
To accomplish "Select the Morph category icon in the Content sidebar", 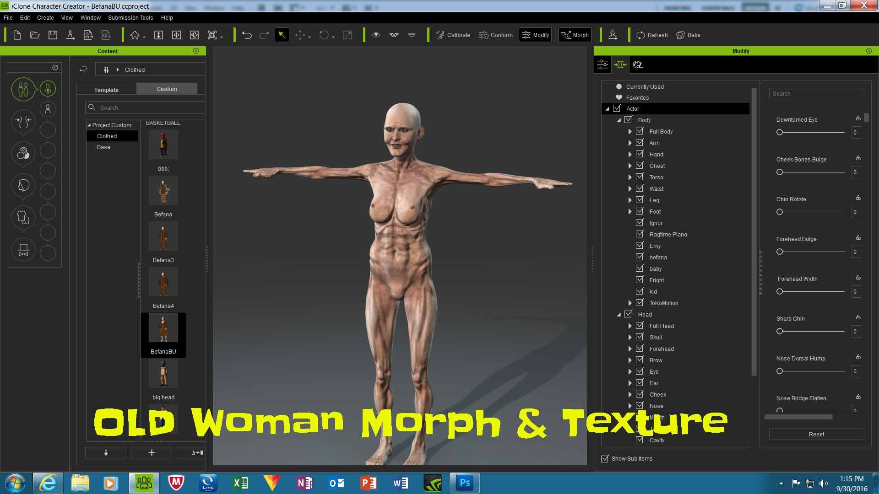I will 23,121.
